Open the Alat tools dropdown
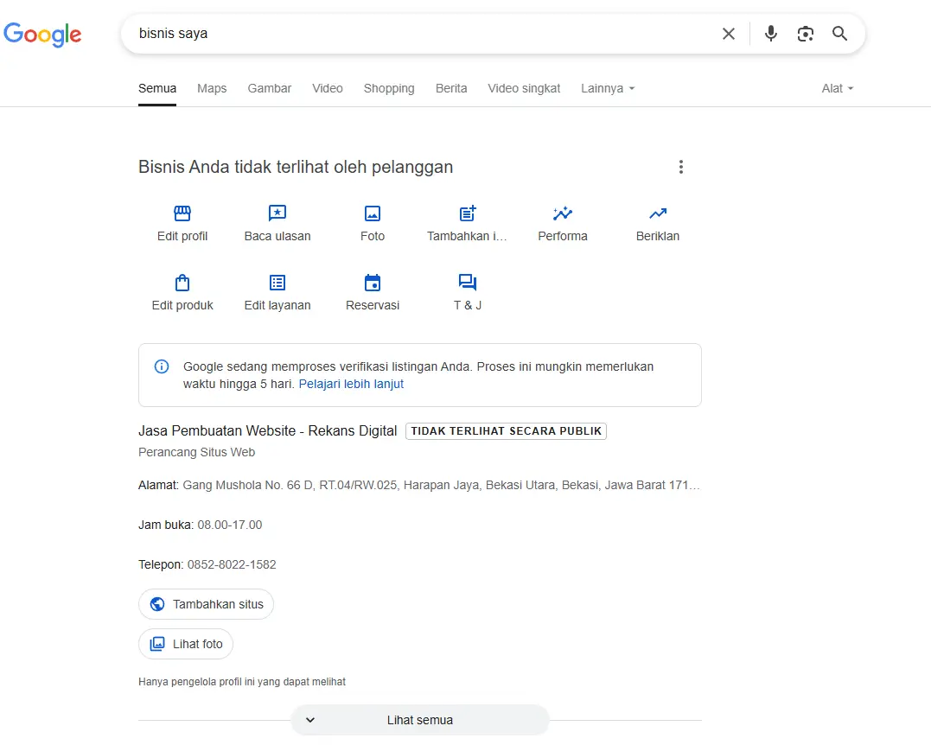This screenshot has height=745, width=931. 837,88
